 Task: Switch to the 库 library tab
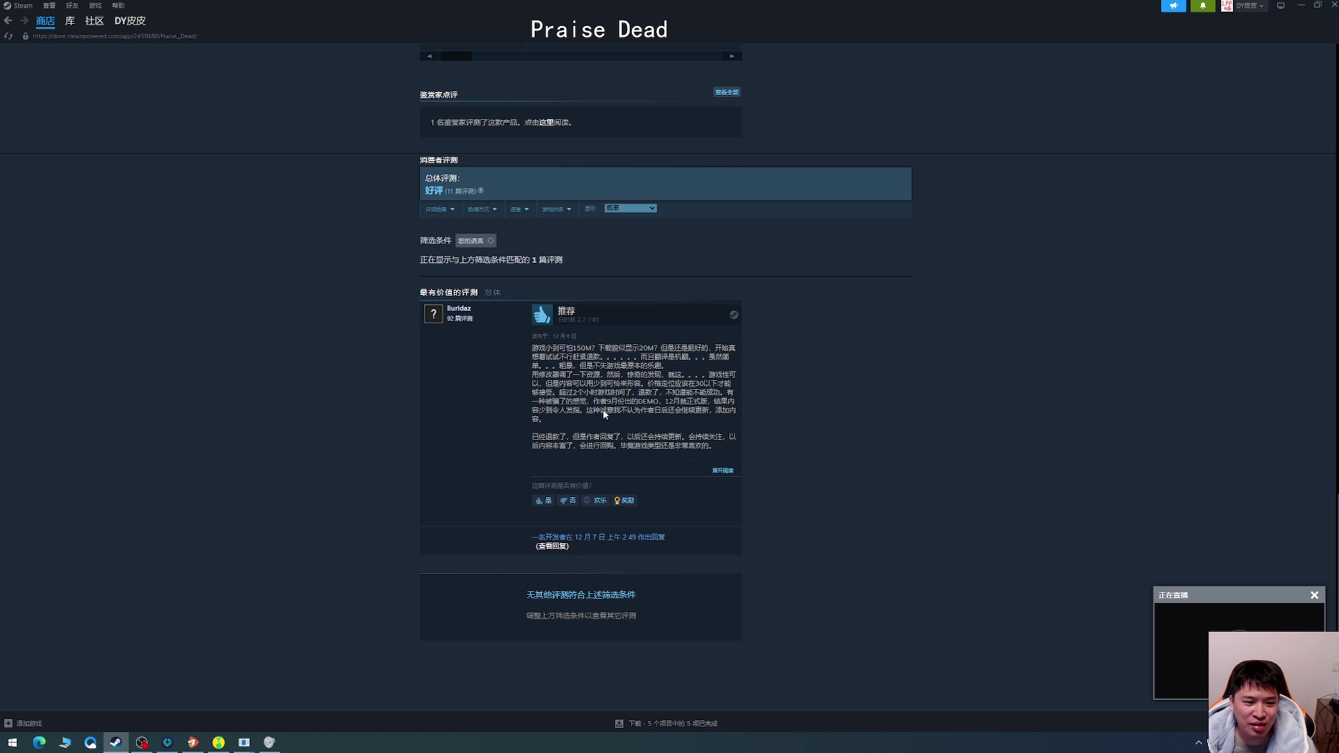coord(70,21)
